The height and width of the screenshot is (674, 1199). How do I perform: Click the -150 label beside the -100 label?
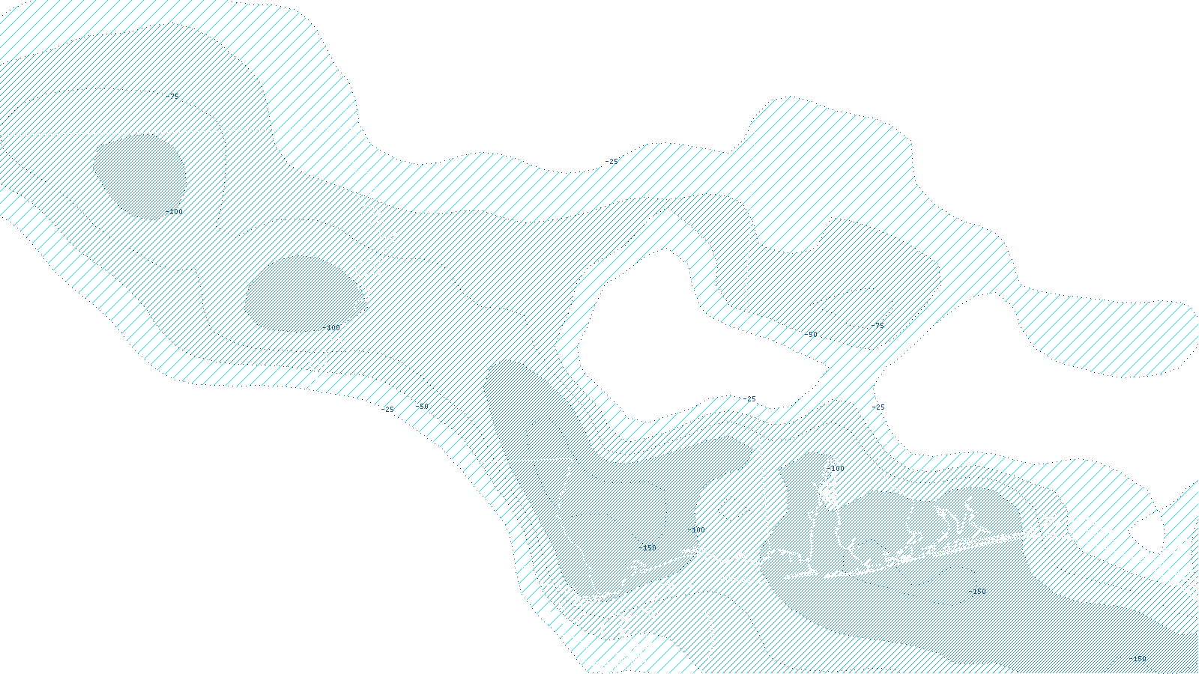pyautogui.click(x=647, y=548)
